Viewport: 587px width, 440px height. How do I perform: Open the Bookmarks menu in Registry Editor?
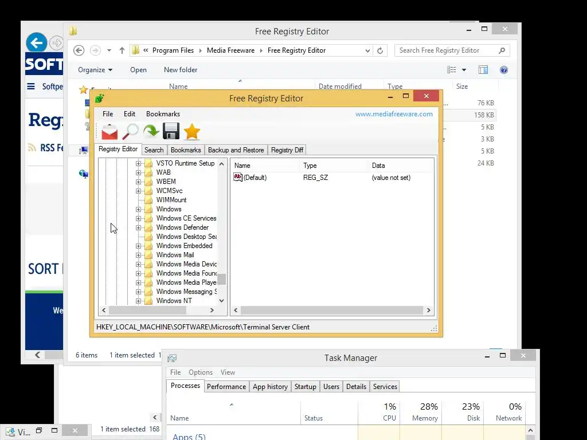[163, 114]
